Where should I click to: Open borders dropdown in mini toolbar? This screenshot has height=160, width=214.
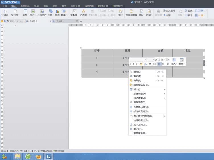pyautogui.click(x=157, y=64)
